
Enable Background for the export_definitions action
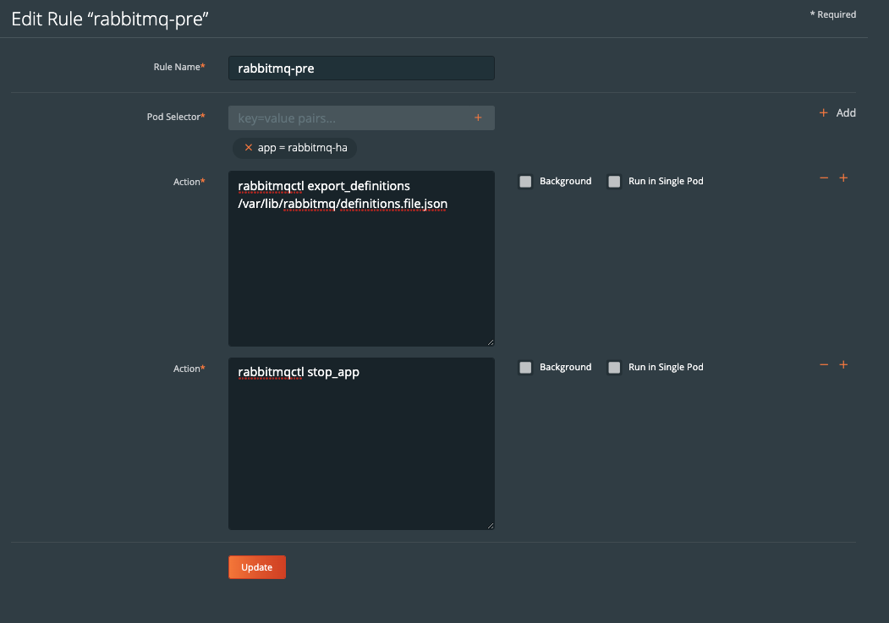tap(525, 181)
